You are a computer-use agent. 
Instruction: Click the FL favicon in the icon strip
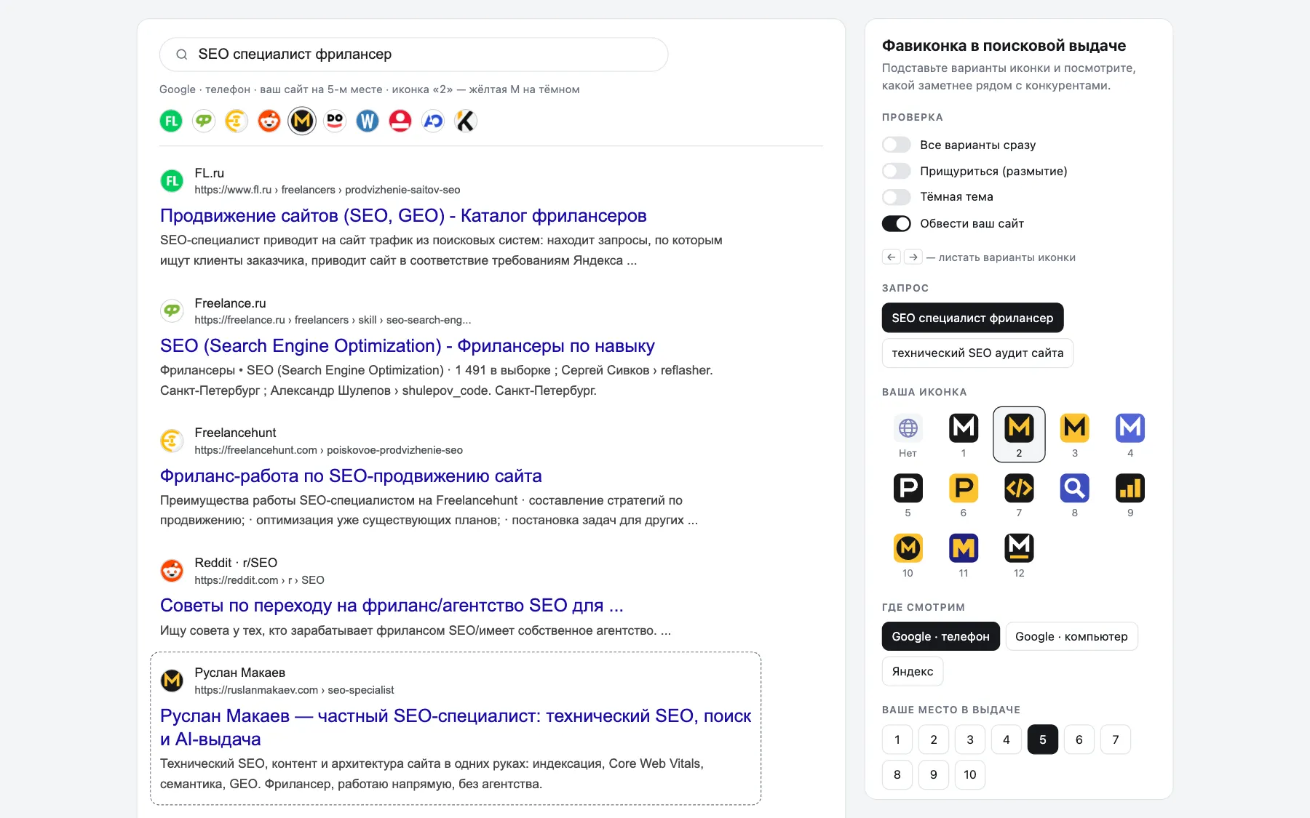[171, 121]
